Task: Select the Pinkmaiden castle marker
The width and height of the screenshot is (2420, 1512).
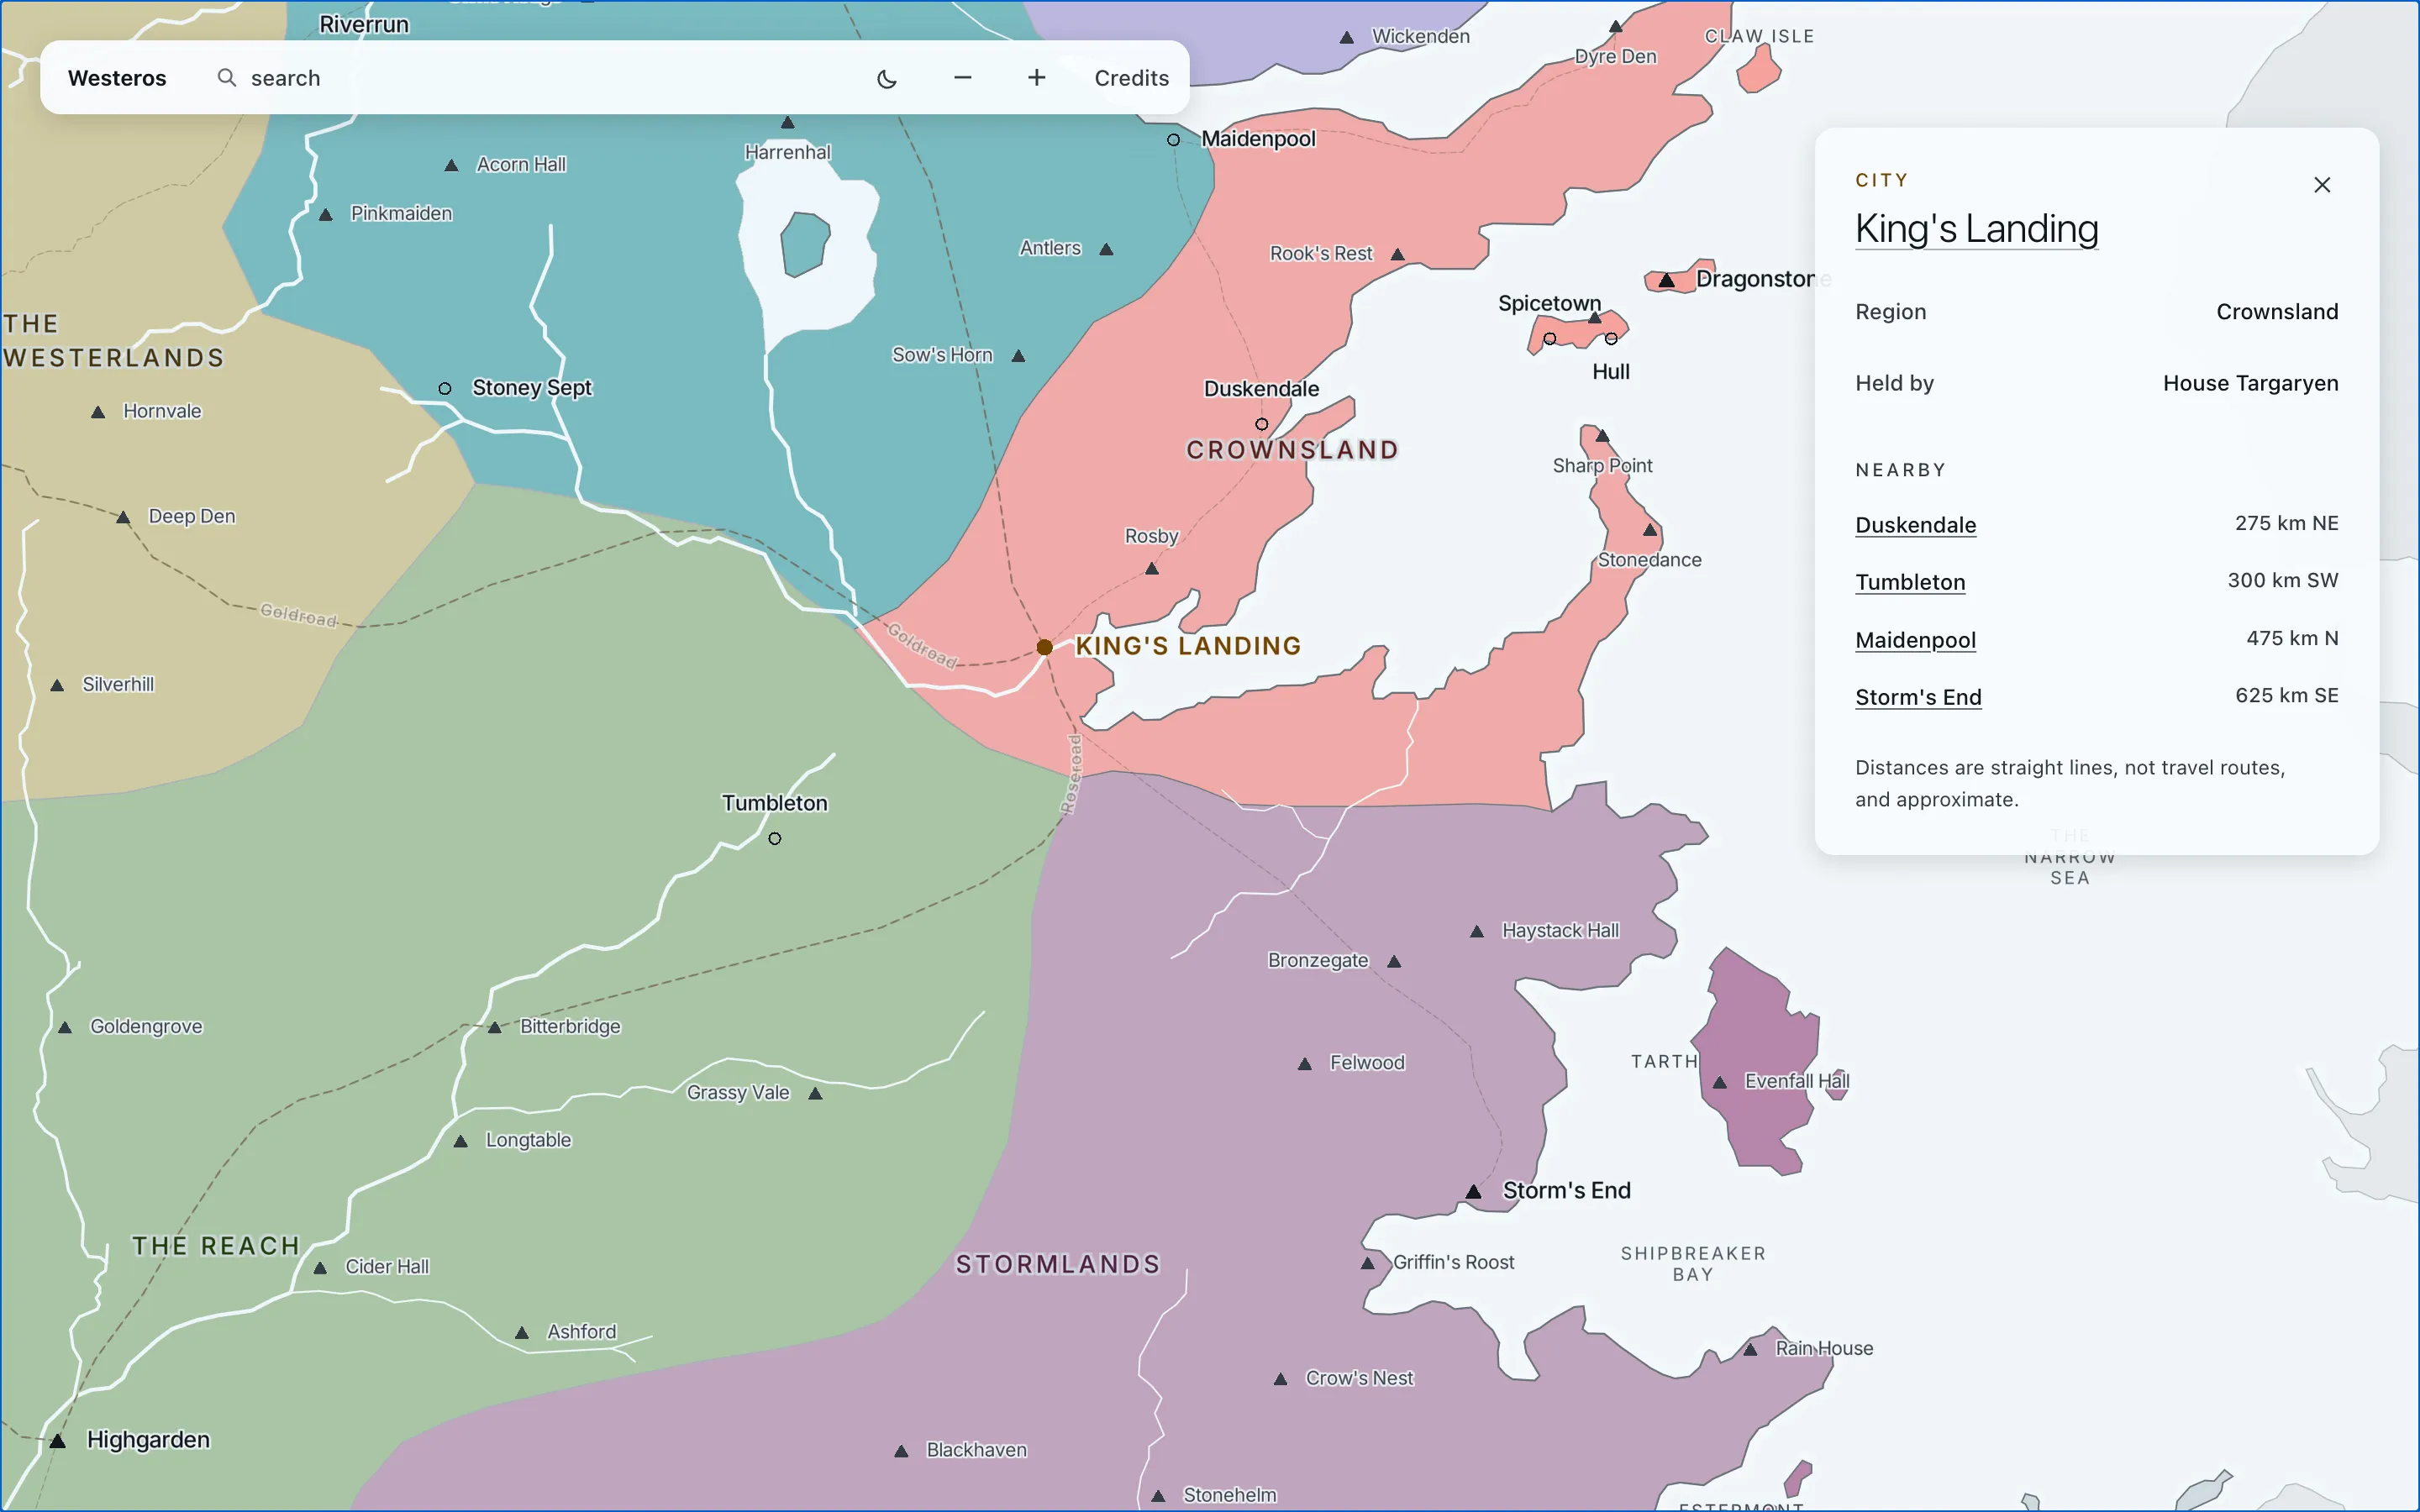Action: click(325, 214)
